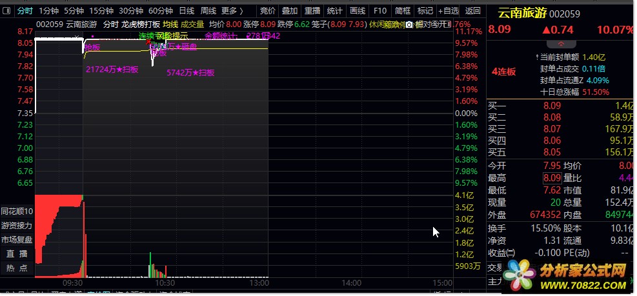Click the 风险提示 warning label on chart
637x296 pixels.
(x=173, y=36)
